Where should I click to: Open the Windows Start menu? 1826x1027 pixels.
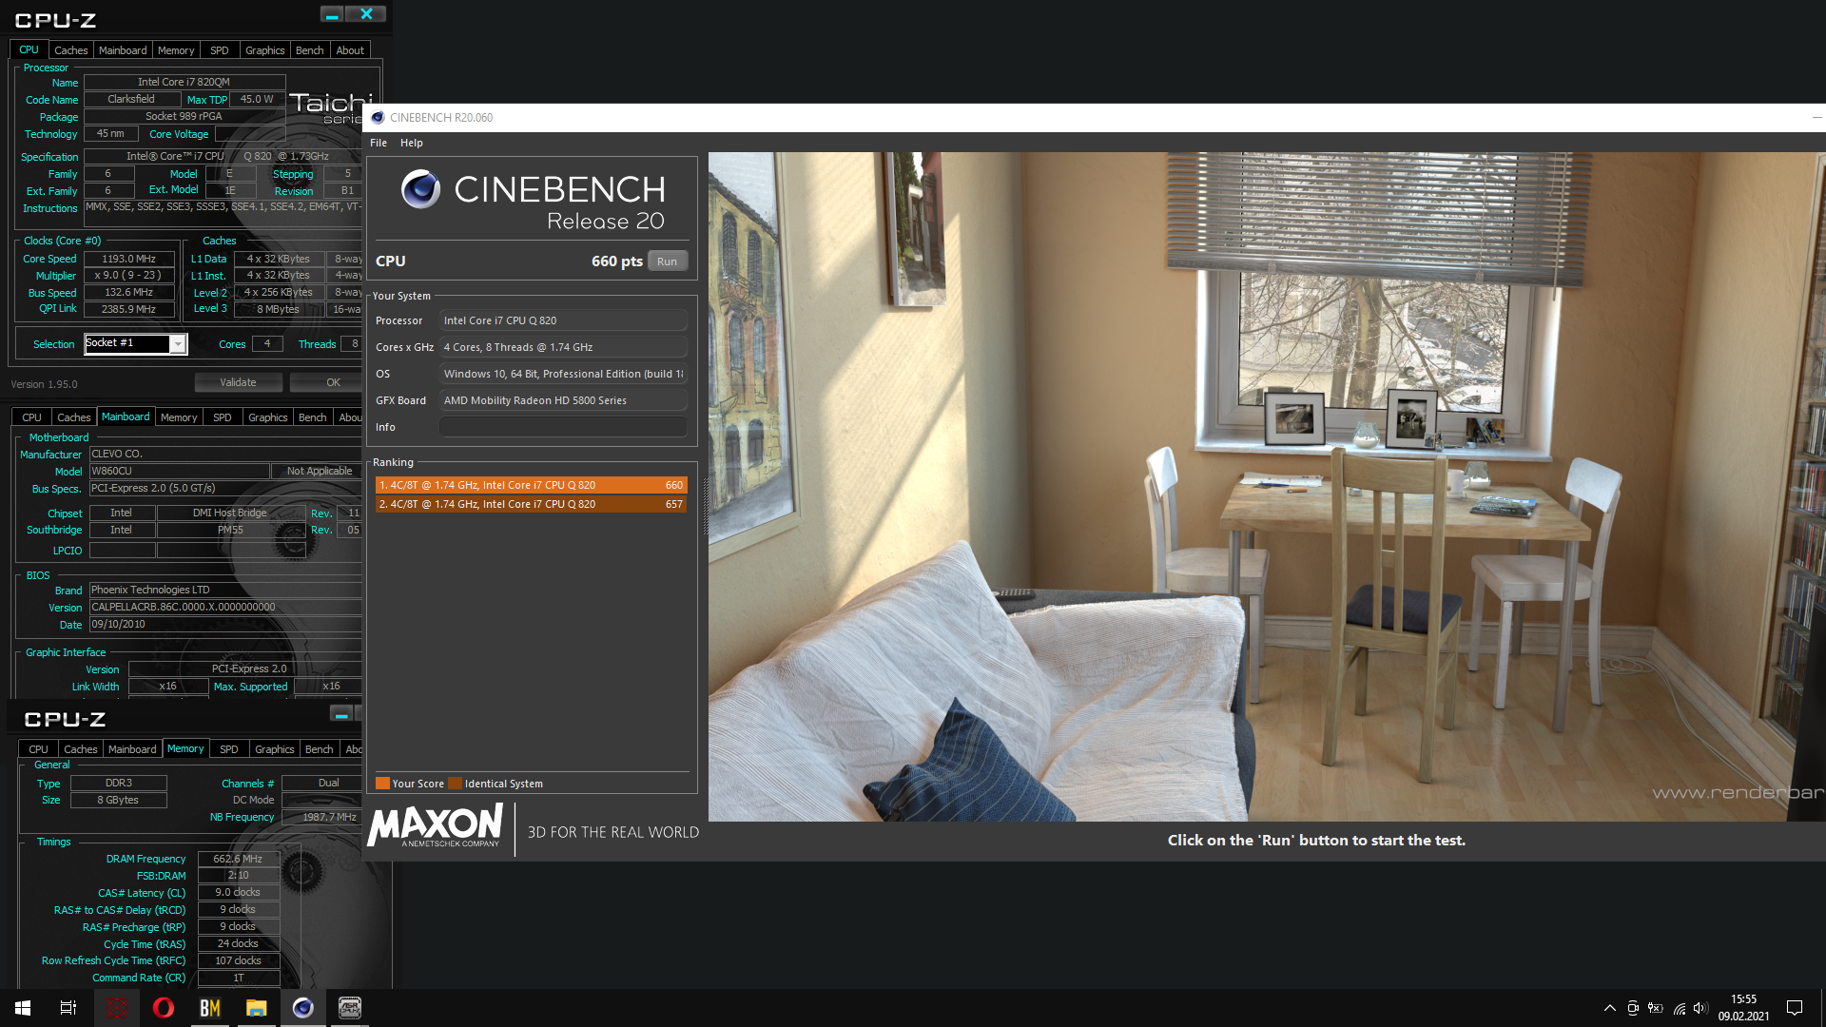coord(23,1008)
